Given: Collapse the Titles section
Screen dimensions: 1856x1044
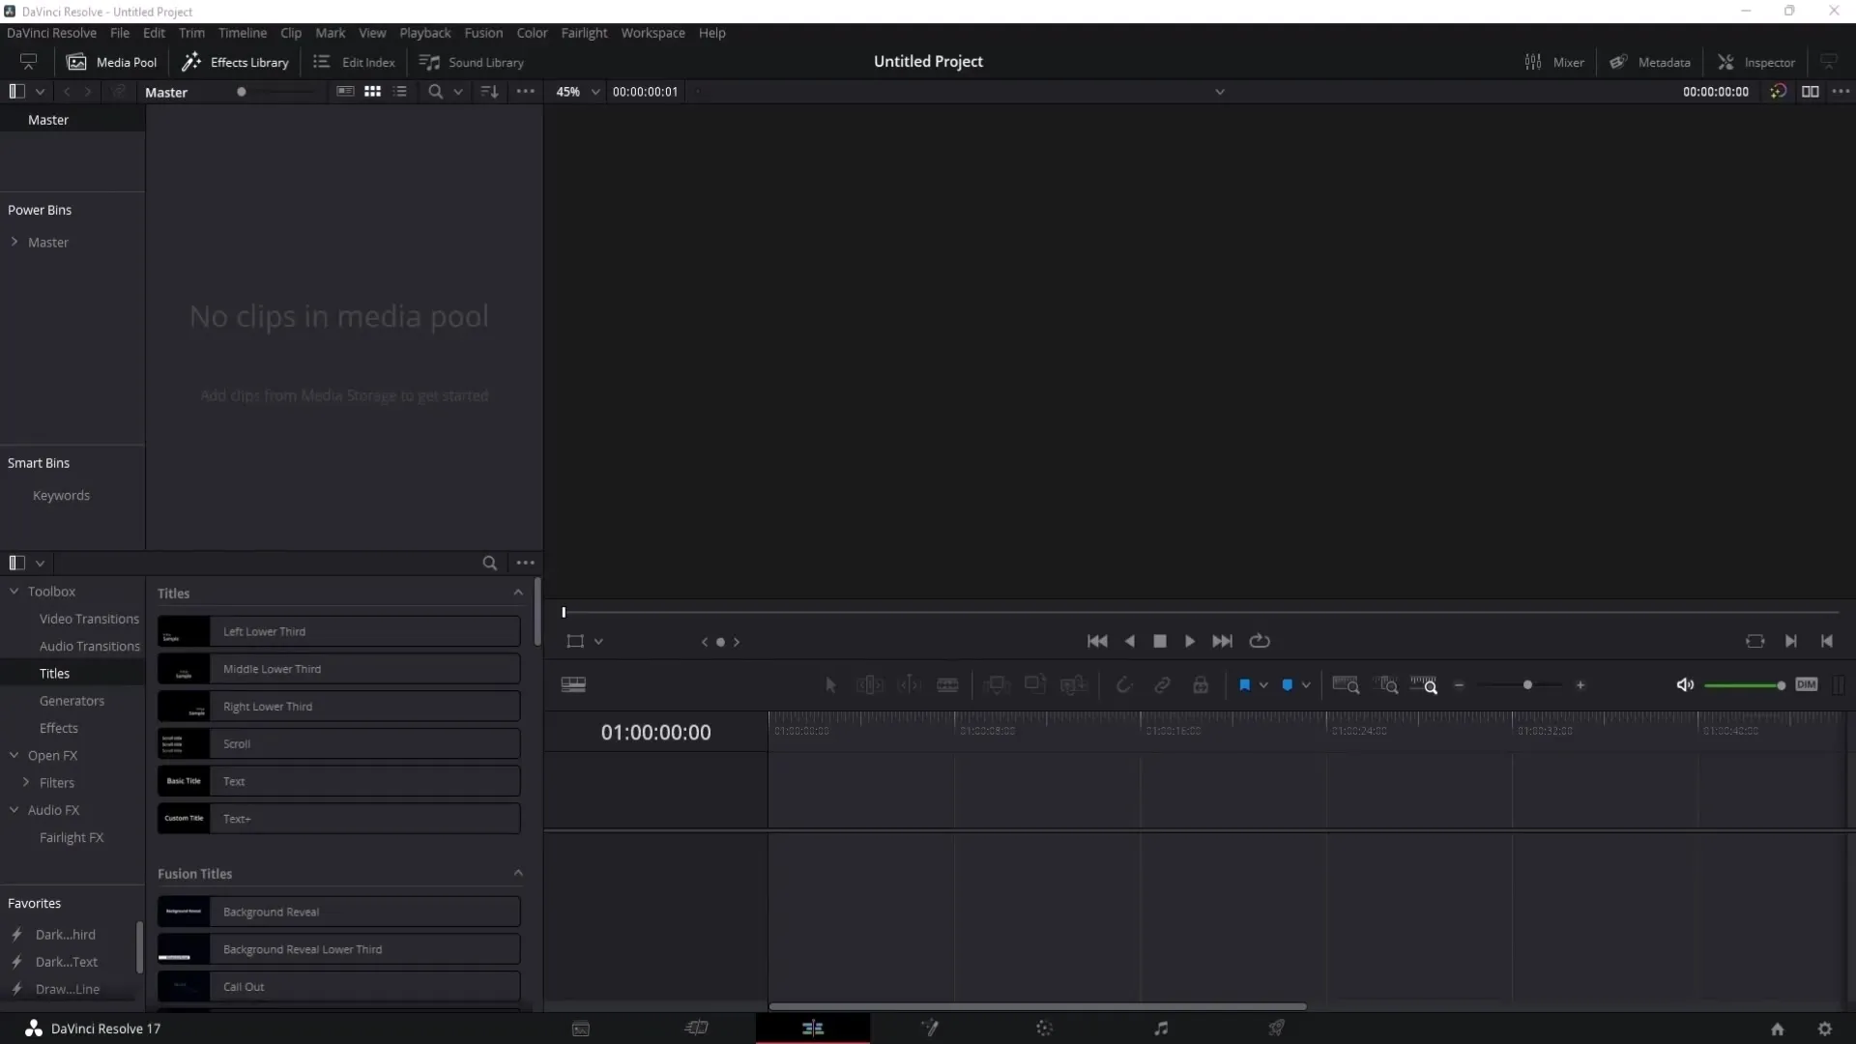Looking at the screenshot, I should [x=518, y=593].
